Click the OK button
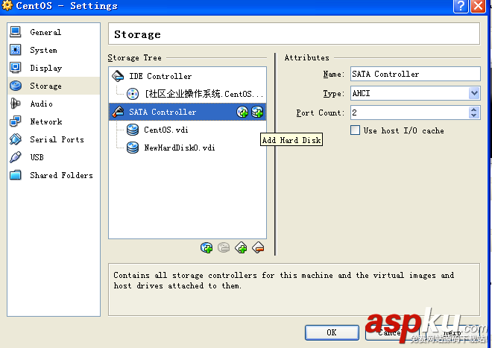 click(332, 332)
